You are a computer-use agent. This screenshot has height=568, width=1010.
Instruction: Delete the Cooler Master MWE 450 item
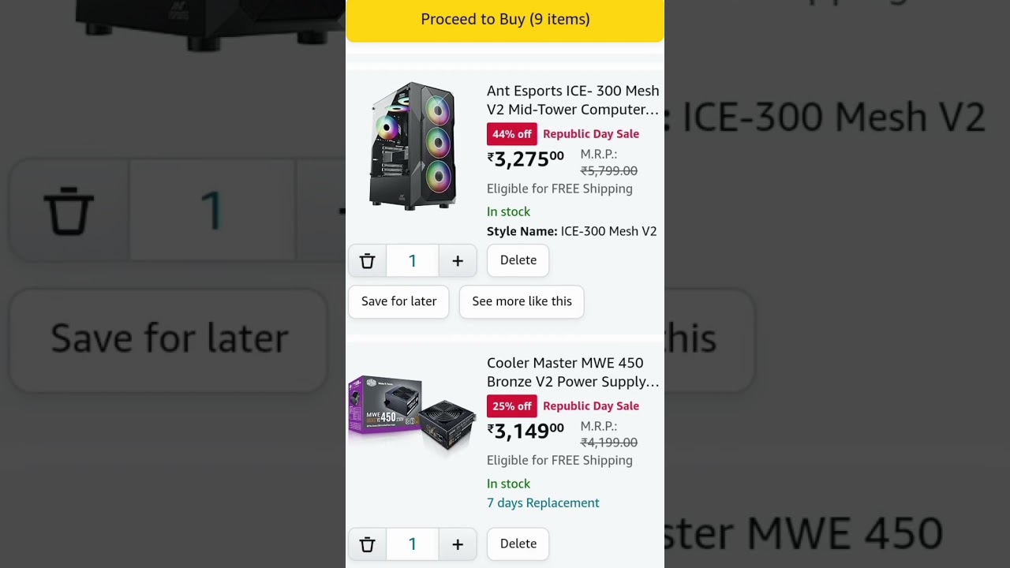(518, 544)
